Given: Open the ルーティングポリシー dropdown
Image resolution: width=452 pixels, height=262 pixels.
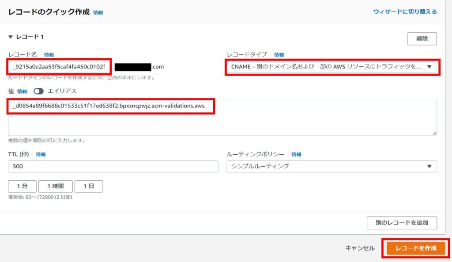Looking at the screenshot, I should coord(331,166).
